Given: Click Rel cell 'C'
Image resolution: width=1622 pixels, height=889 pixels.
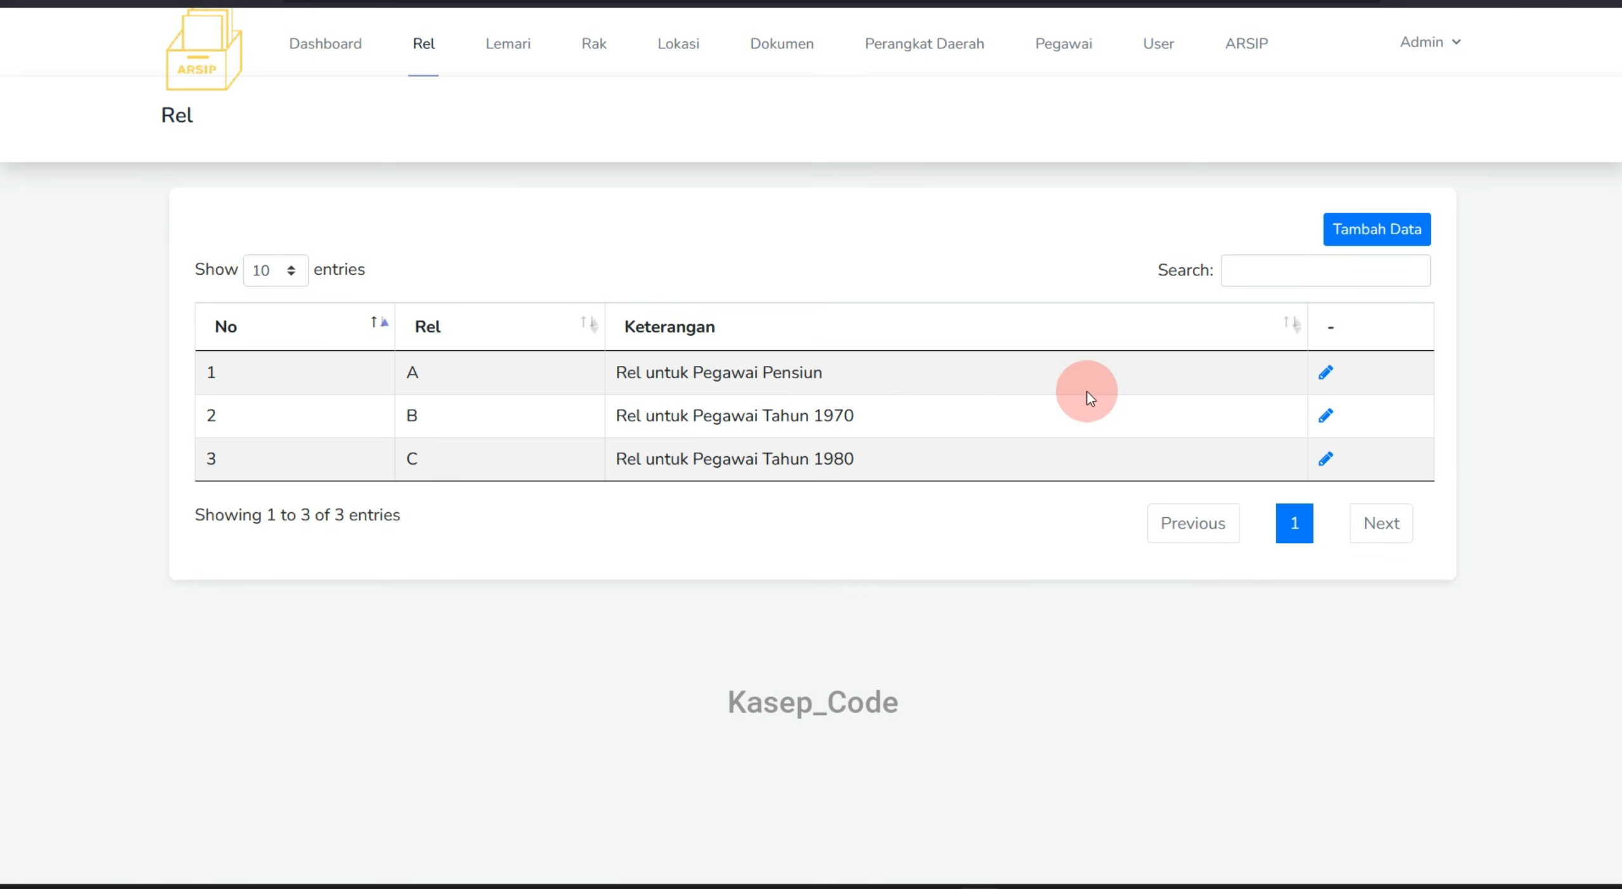Looking at the screenshot, I should (x=499, y=459).
